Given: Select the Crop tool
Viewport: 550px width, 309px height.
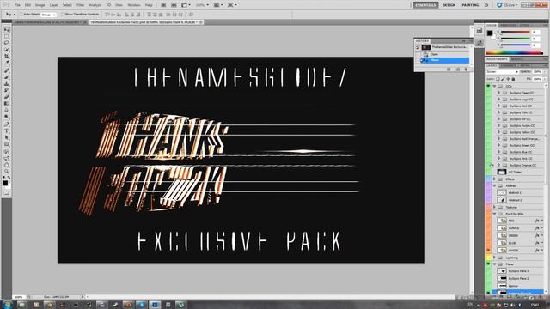Looking at the screenshot, I should tap(6, 57).
